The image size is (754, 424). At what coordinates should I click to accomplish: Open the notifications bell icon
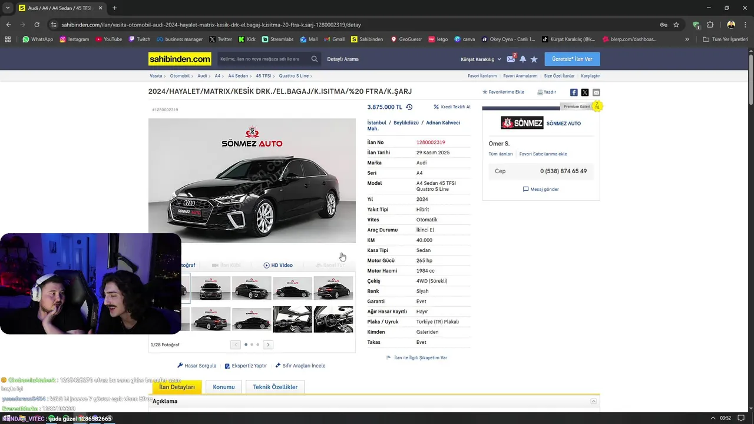[522, 59]
